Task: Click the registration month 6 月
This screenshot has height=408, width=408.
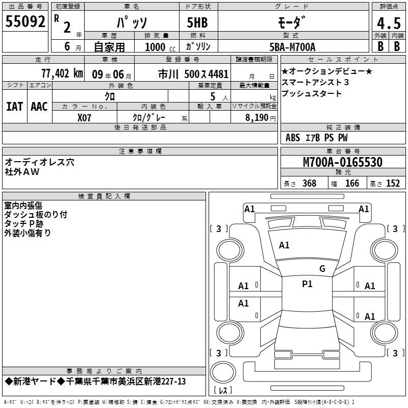Action: 72,46
